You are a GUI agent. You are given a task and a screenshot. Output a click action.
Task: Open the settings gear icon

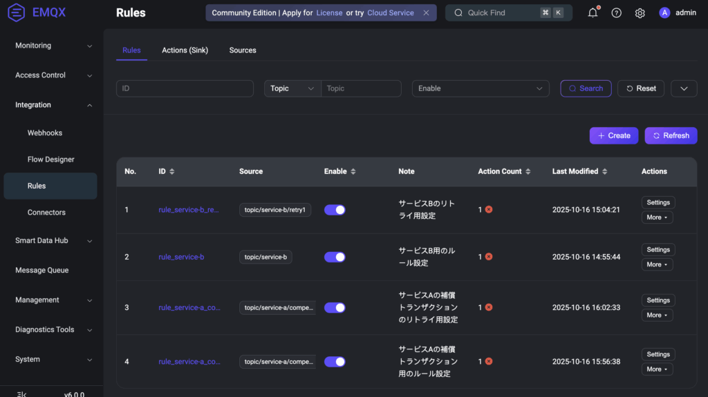(640, 12)
